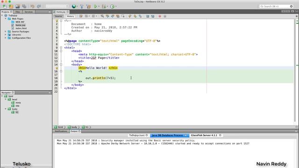
Task: Click the Clean and Build Project icon
Action: point(88,6)
